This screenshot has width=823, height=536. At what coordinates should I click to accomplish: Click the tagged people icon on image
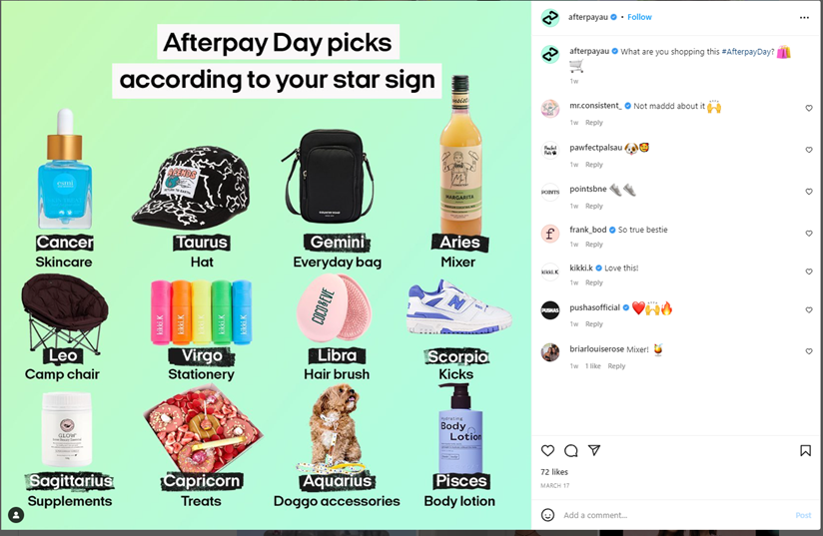tap(16, 515)
